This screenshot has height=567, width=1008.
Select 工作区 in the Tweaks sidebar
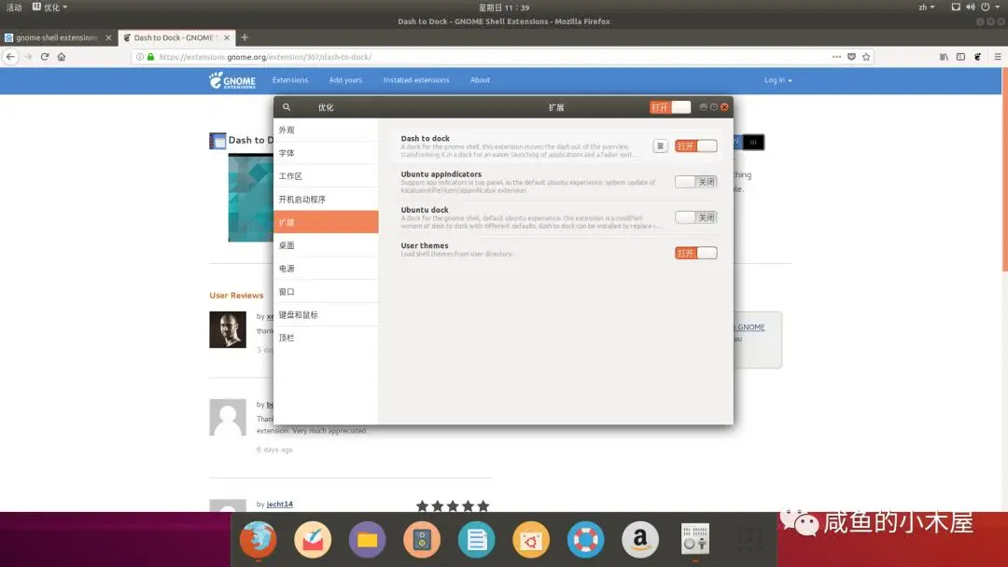coord(326,176)
